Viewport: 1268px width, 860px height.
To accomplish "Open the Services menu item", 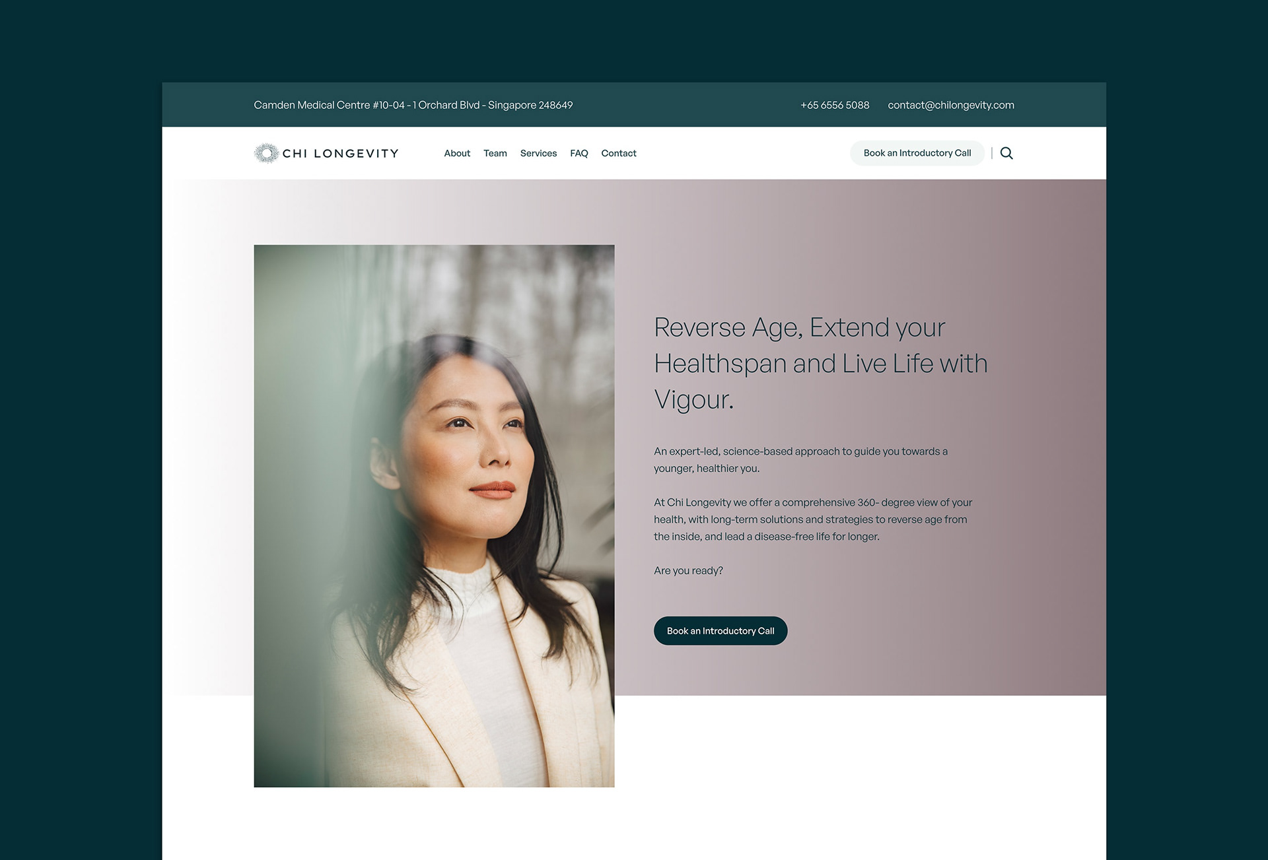I will coord(538,153).
